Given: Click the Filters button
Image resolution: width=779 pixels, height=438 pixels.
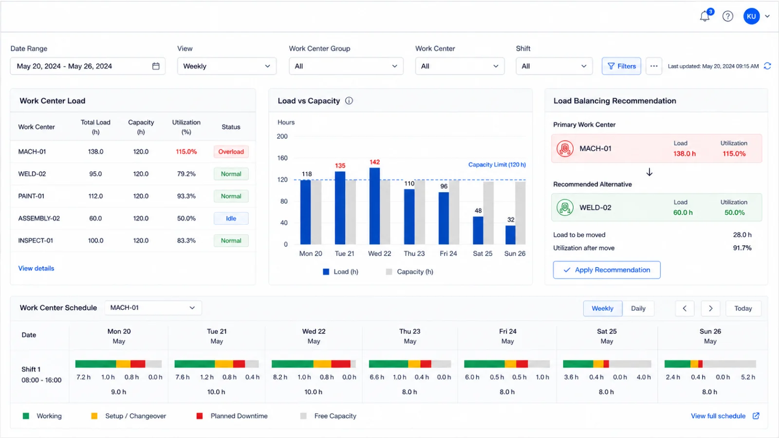Looking at the screenshot, I should coord(622,66).
